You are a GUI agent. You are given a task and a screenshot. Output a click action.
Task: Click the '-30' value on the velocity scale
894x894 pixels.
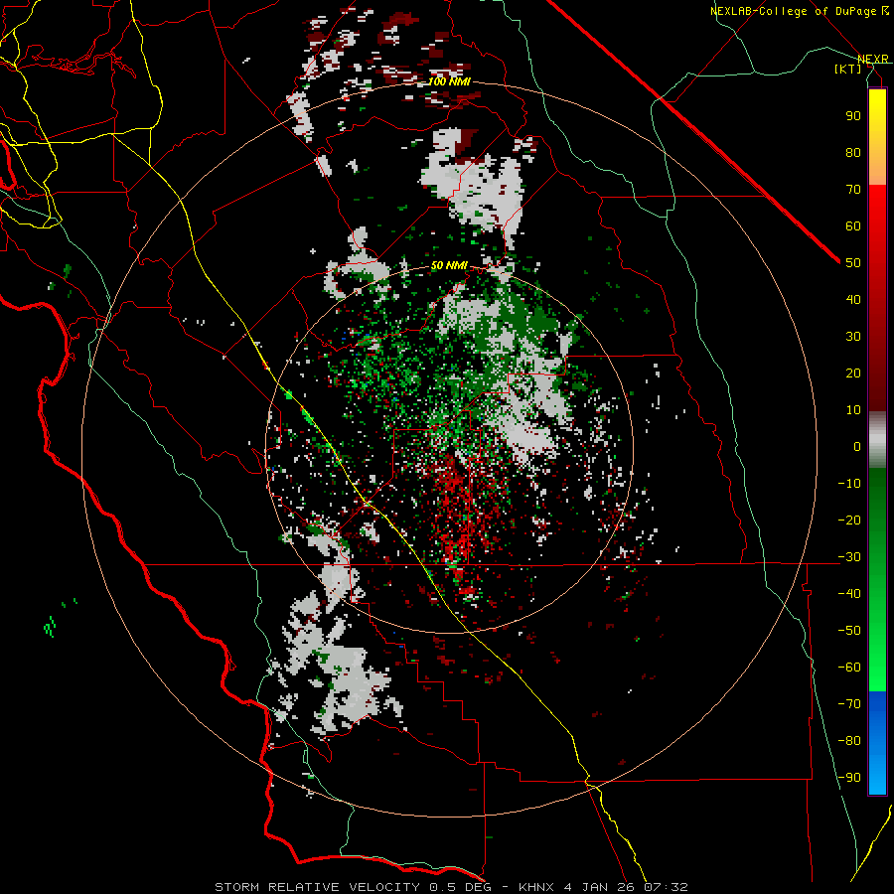click(849, 557)
